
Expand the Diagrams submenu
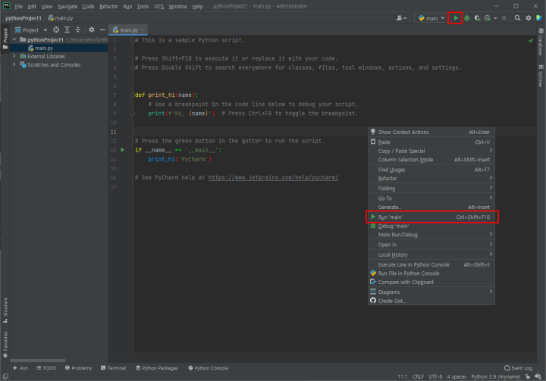[x=431, y=292]
